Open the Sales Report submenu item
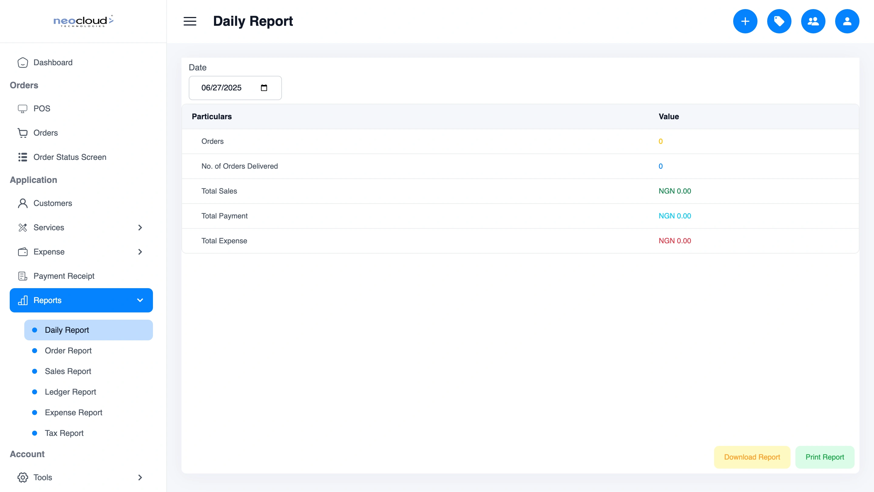This screenshot has width=874, height=492. 68,371
